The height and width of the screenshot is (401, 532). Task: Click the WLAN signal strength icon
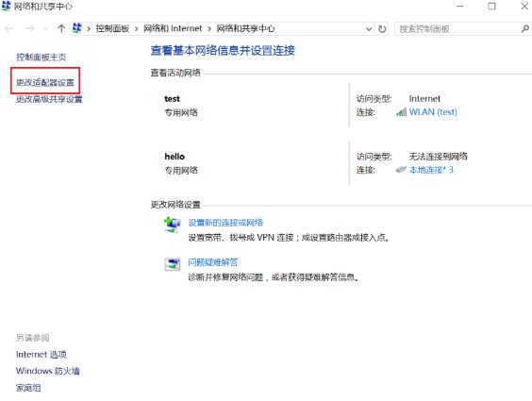tap(402, 112)
